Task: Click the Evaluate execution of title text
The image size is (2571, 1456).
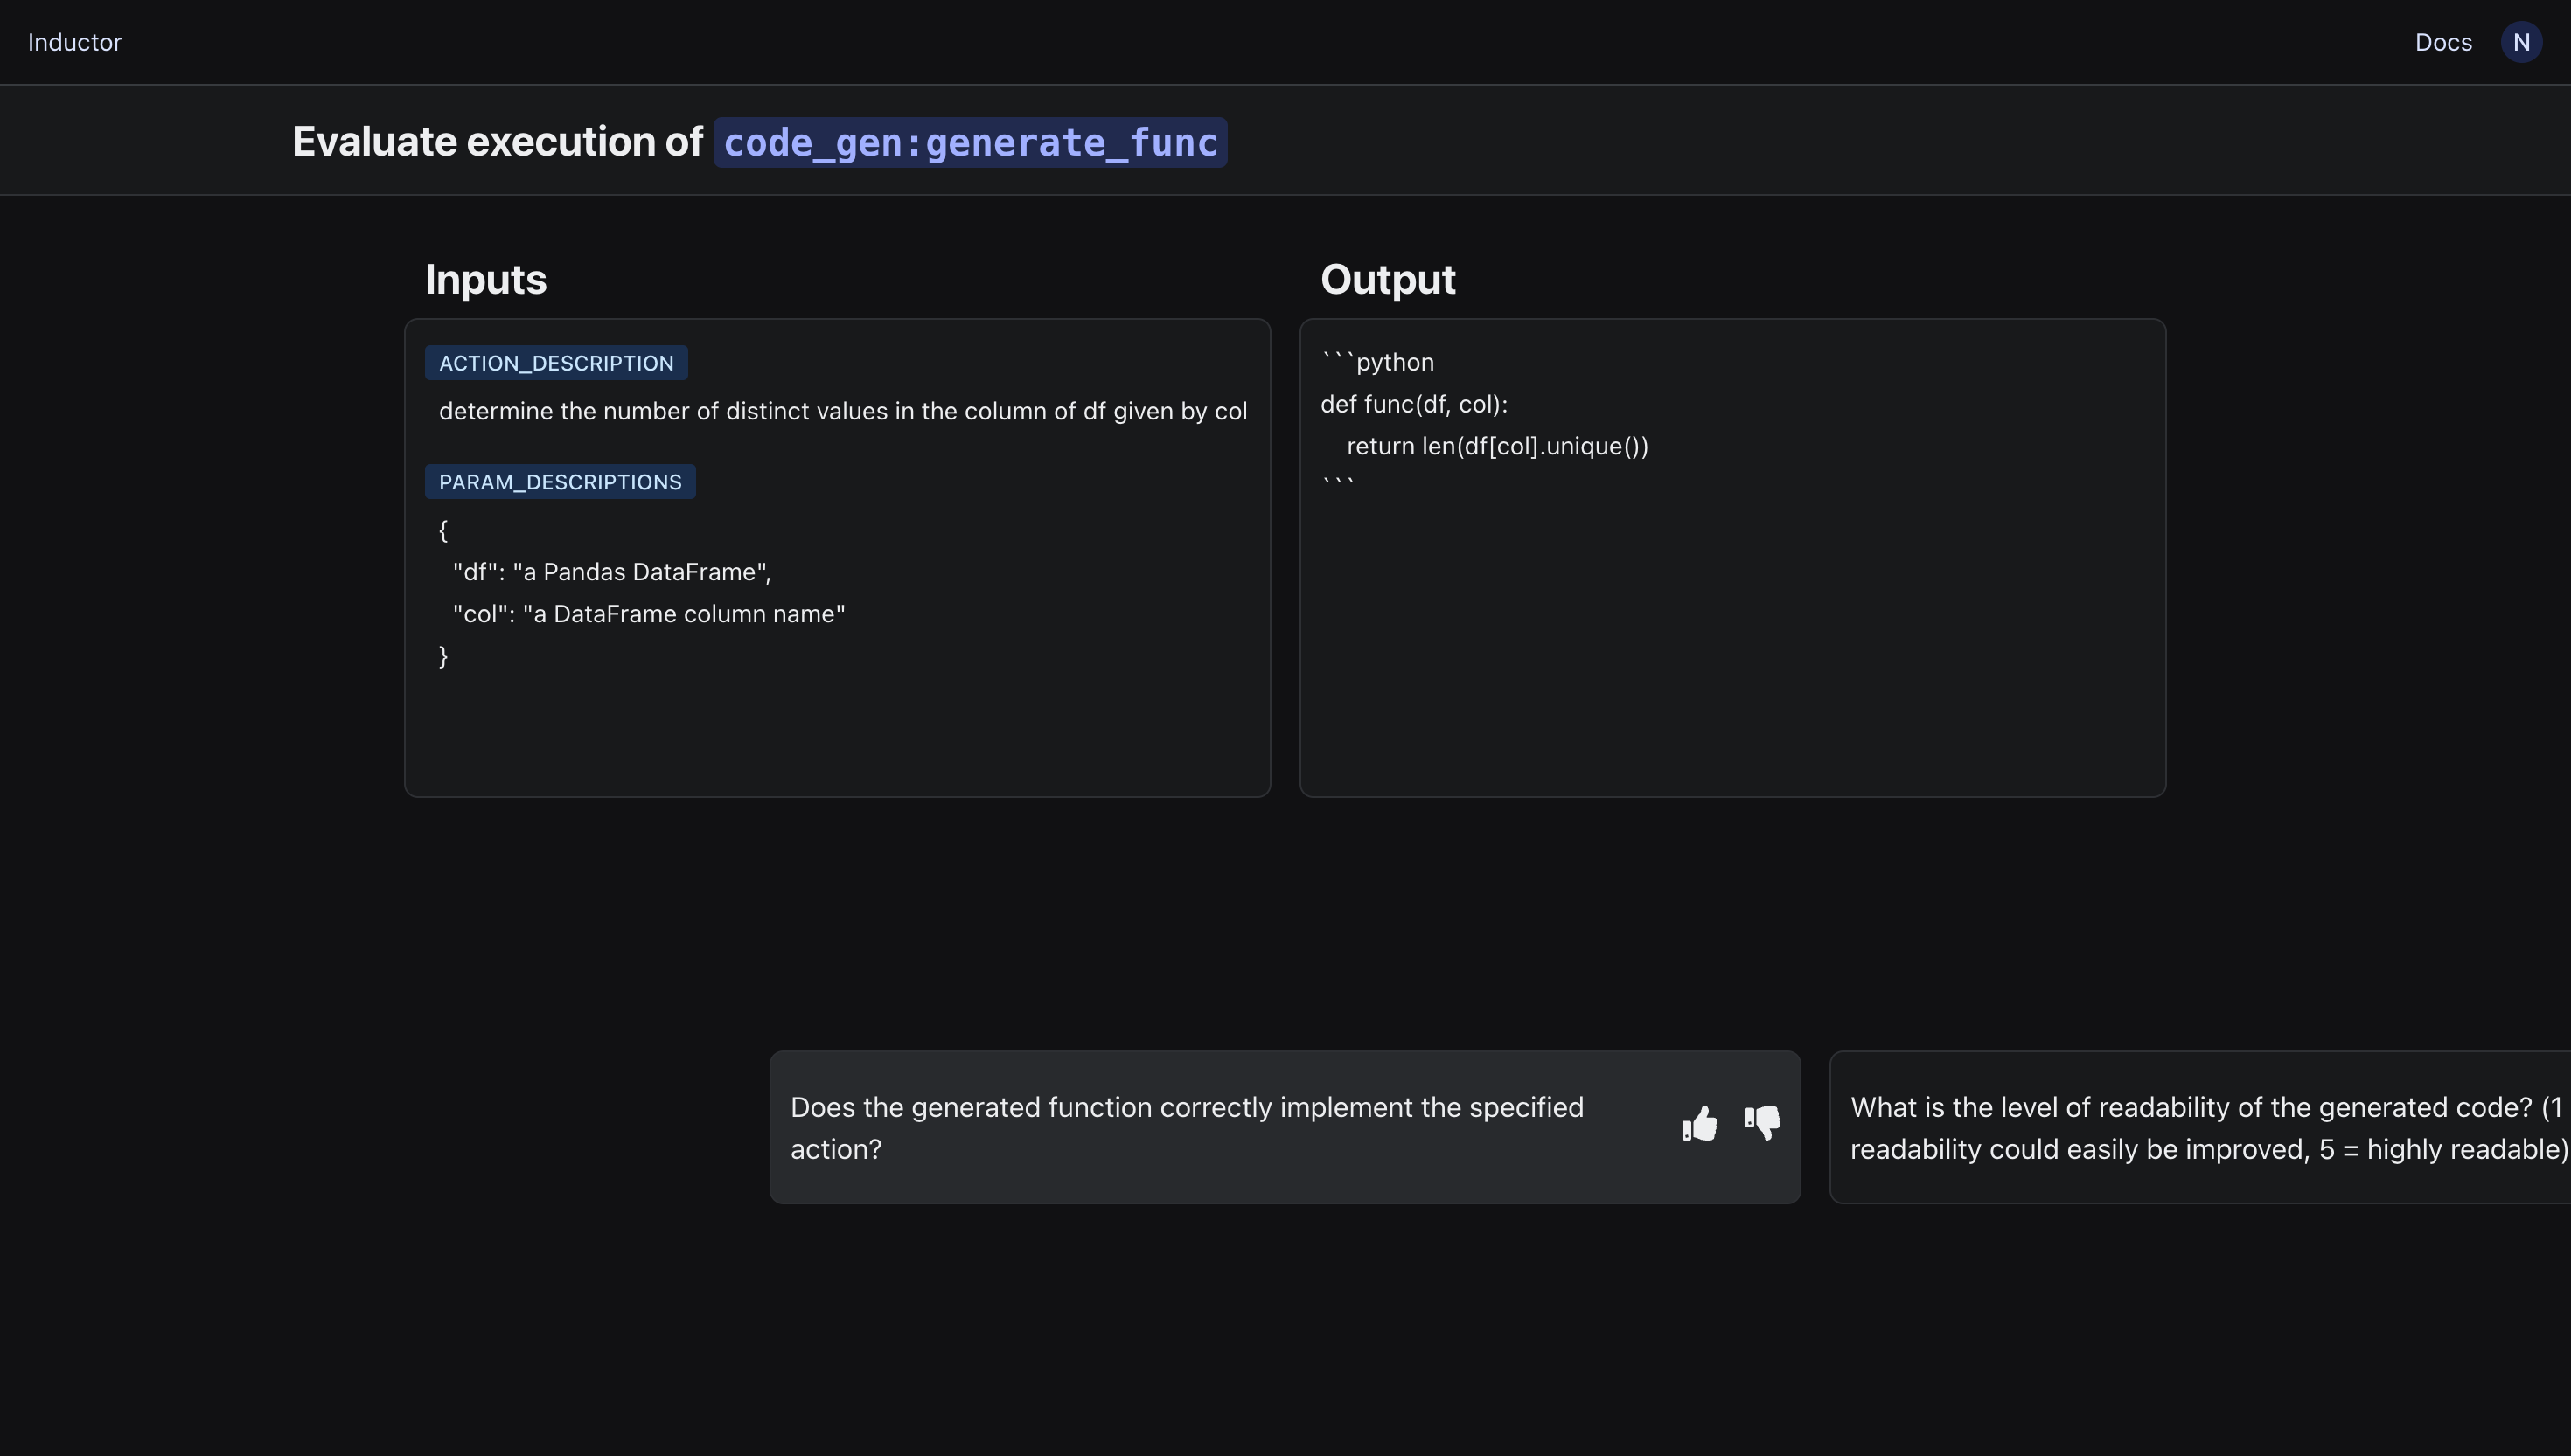Action: 498,142
